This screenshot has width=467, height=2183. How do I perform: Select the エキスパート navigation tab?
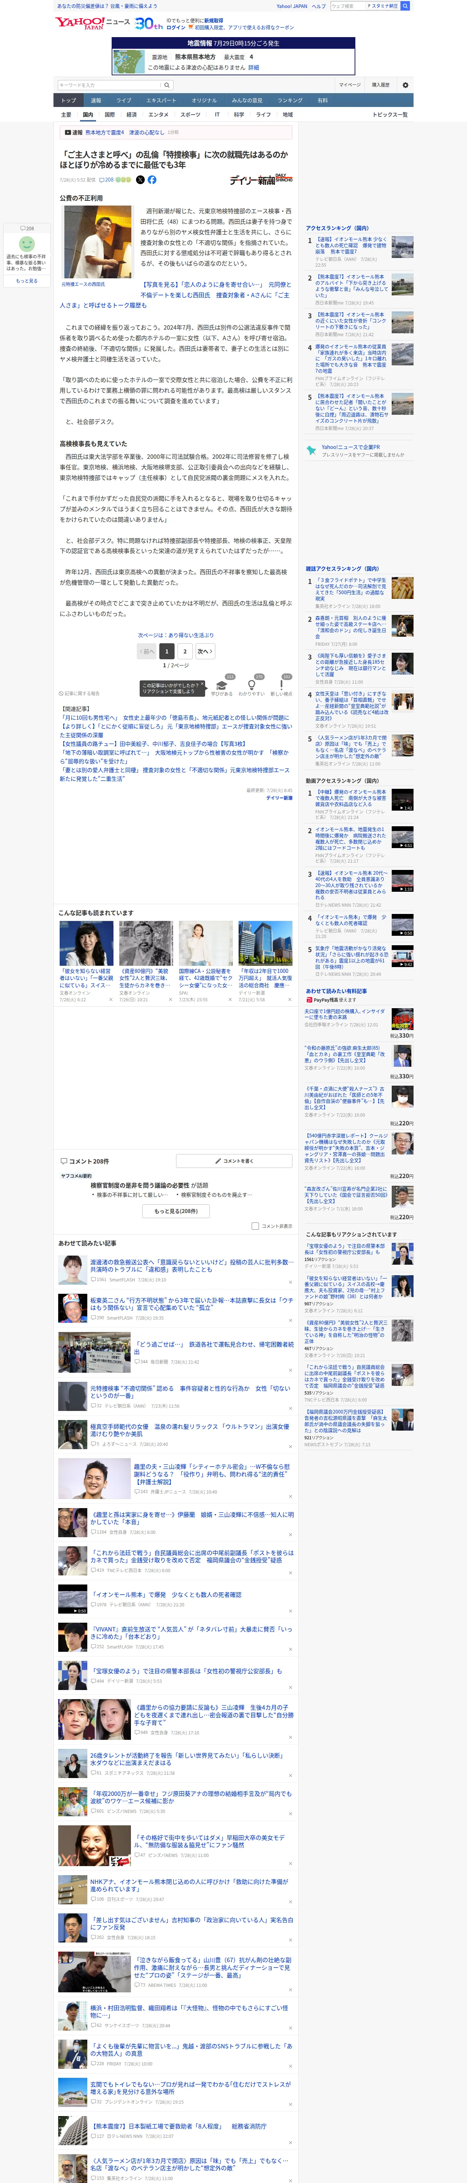point(161,100)
